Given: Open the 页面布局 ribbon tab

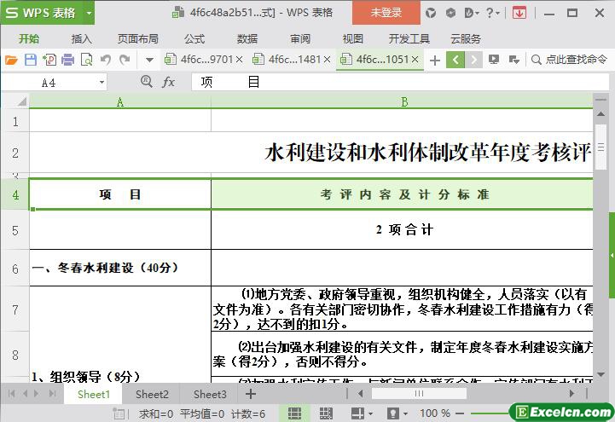Looking at the screenshot, I should pos(137,38).
